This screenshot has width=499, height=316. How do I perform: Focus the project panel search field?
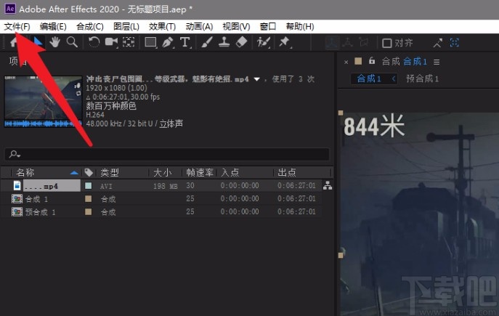[x=167, y=154]
